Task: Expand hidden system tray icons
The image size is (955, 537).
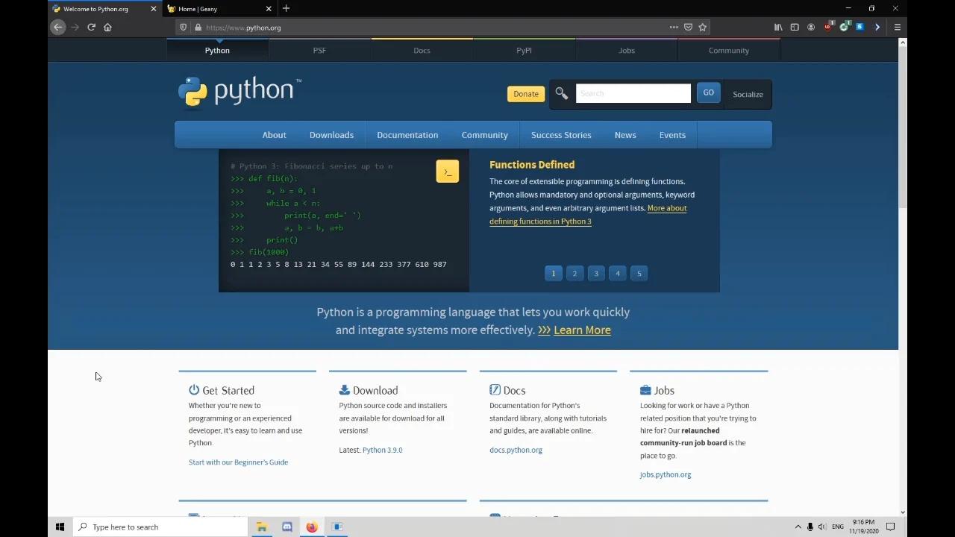Action: [798, 527]
